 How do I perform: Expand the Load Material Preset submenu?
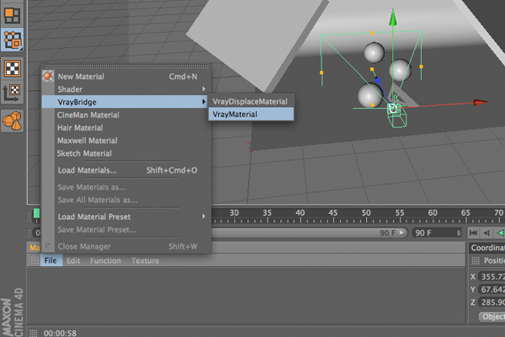126,217
